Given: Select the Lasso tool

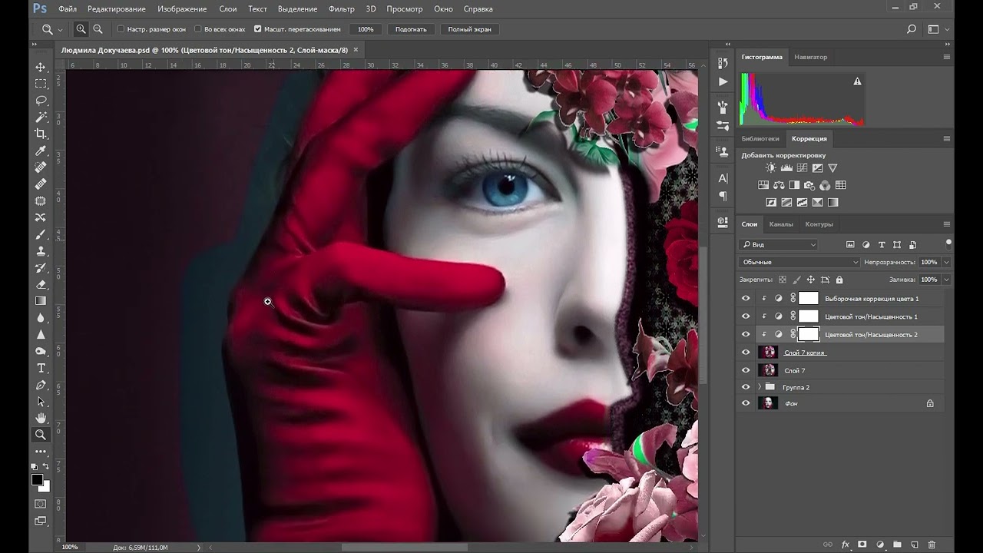Looking at the screenshot, I should pos(41,101).
